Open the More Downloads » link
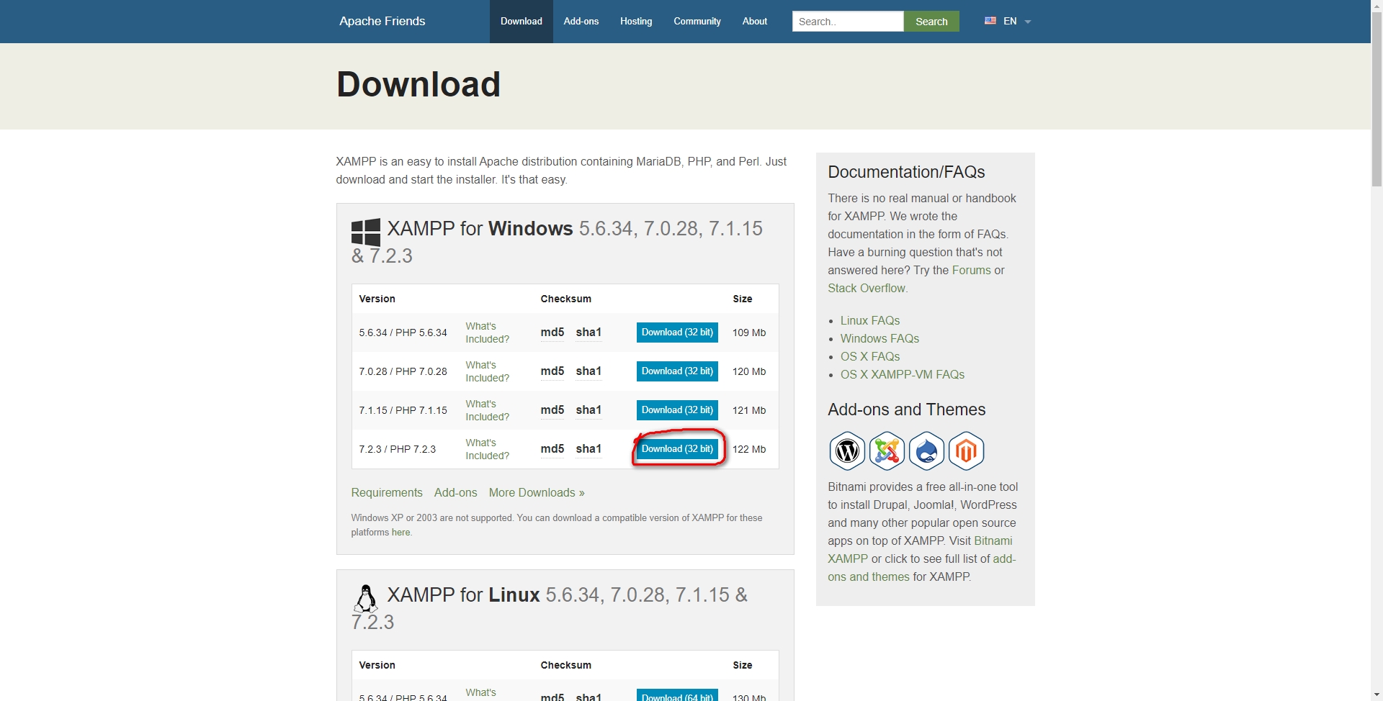 (x=537, y=493)
